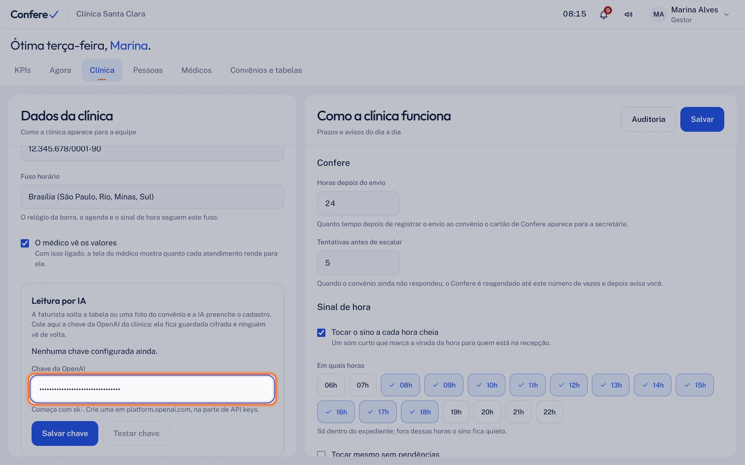Deselect the 08h hour chip
The height and width of the screenshot is (465, 745).
pos(400,385)
